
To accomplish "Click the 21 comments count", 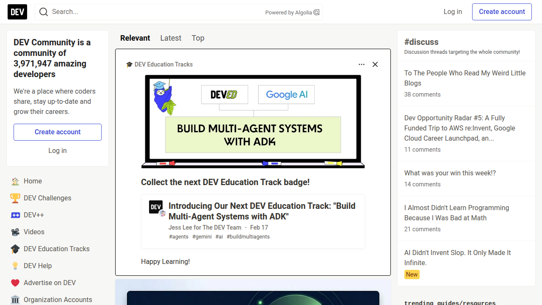I will pyautogui.click(x=422, y=229).
